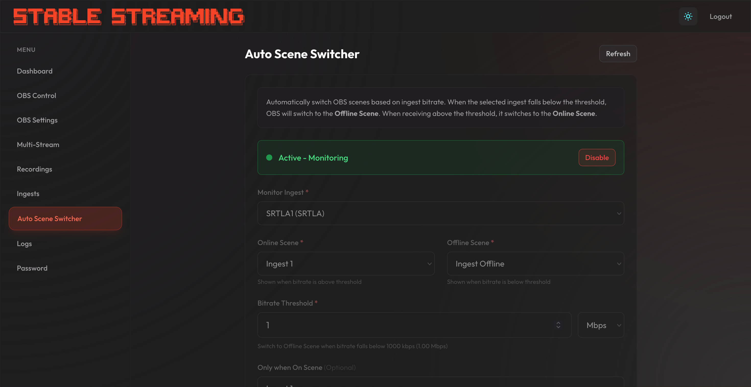This screenshot has width=751, height=387.
Task: Click the Stable Streaming logo
Action: 128,16
